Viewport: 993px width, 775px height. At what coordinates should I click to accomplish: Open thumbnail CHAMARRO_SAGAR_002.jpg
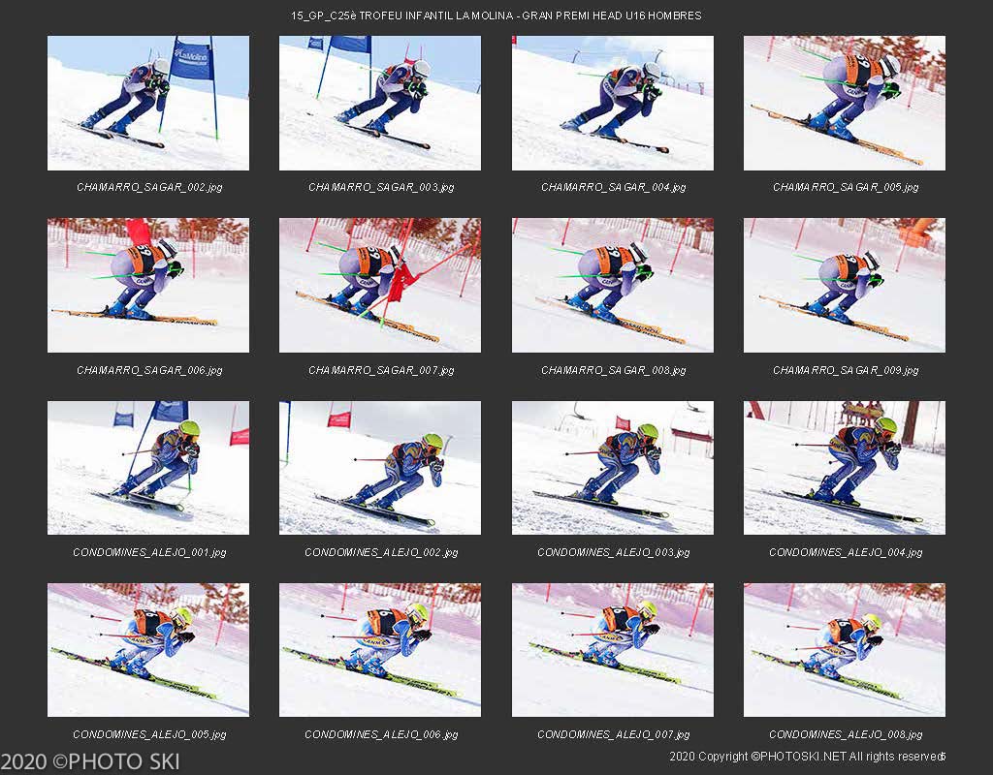tap(148, 103)
